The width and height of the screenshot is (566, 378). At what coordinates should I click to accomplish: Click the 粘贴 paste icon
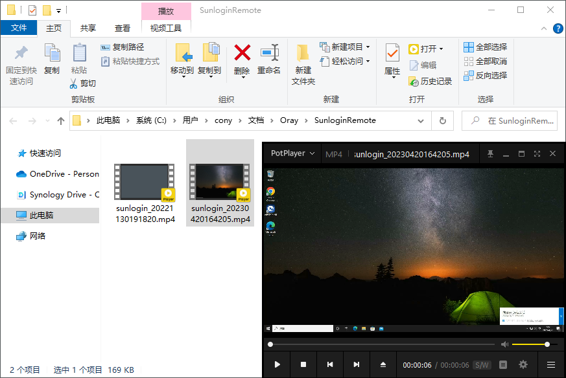(79, 59)
